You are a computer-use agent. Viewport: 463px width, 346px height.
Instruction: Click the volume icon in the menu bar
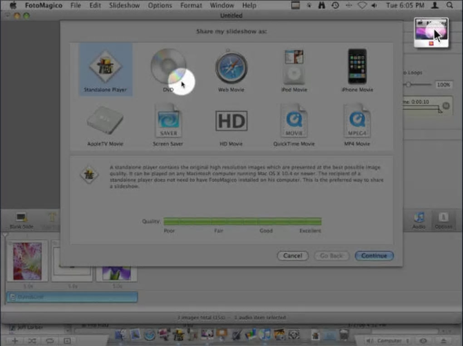(374, 5)
